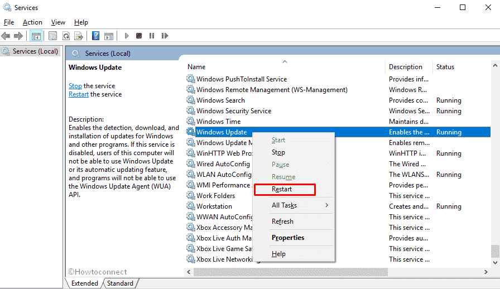This screenshot has height=289, width=500.
Task: Click gear icon beside WLAN AutoConfig
Action: click(191, 175)
